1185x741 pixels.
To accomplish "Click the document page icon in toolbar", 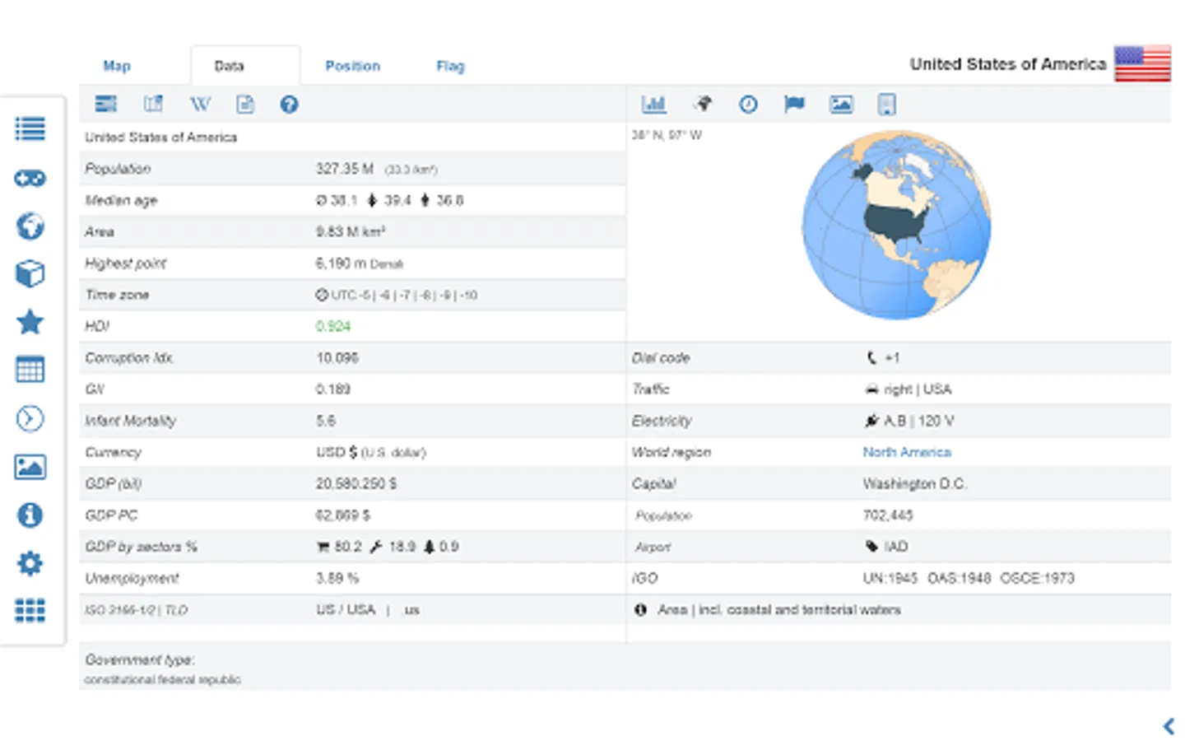I will [245, 104].
